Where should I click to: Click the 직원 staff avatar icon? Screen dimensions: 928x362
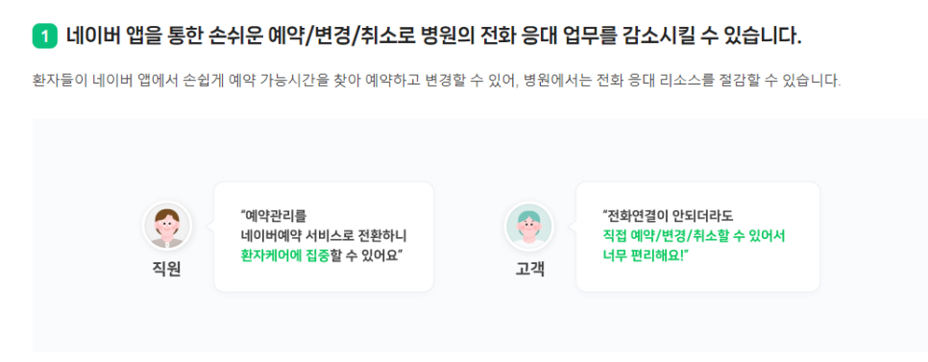[x=167, y=226]
